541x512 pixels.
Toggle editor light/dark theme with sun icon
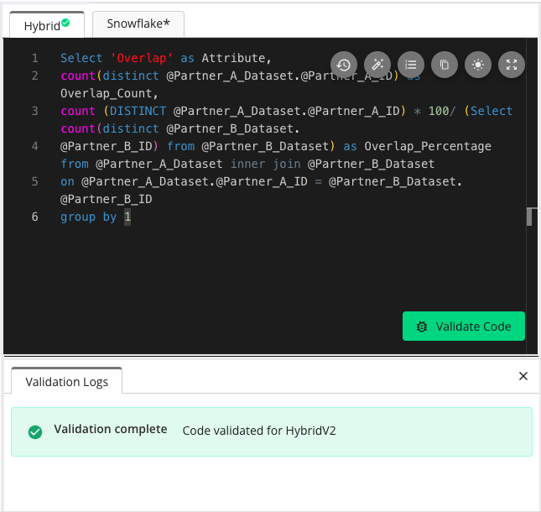(478, 65)
